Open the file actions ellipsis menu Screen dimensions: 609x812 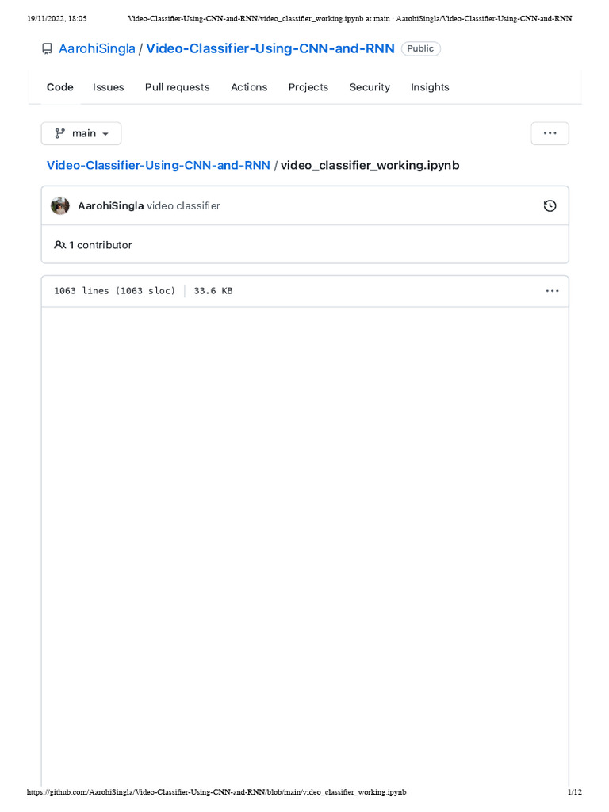click(552, 291)
